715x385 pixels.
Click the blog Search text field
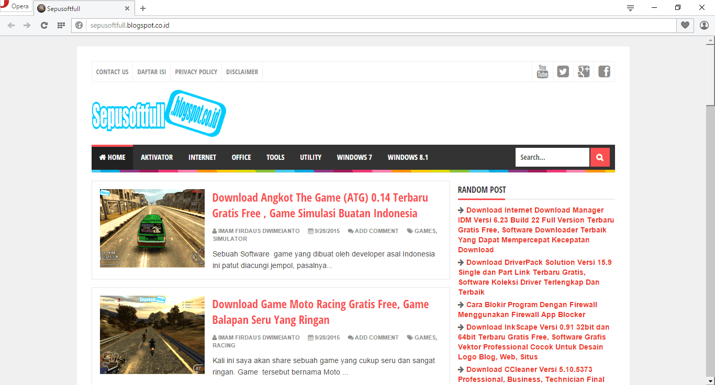pos(552,157)
